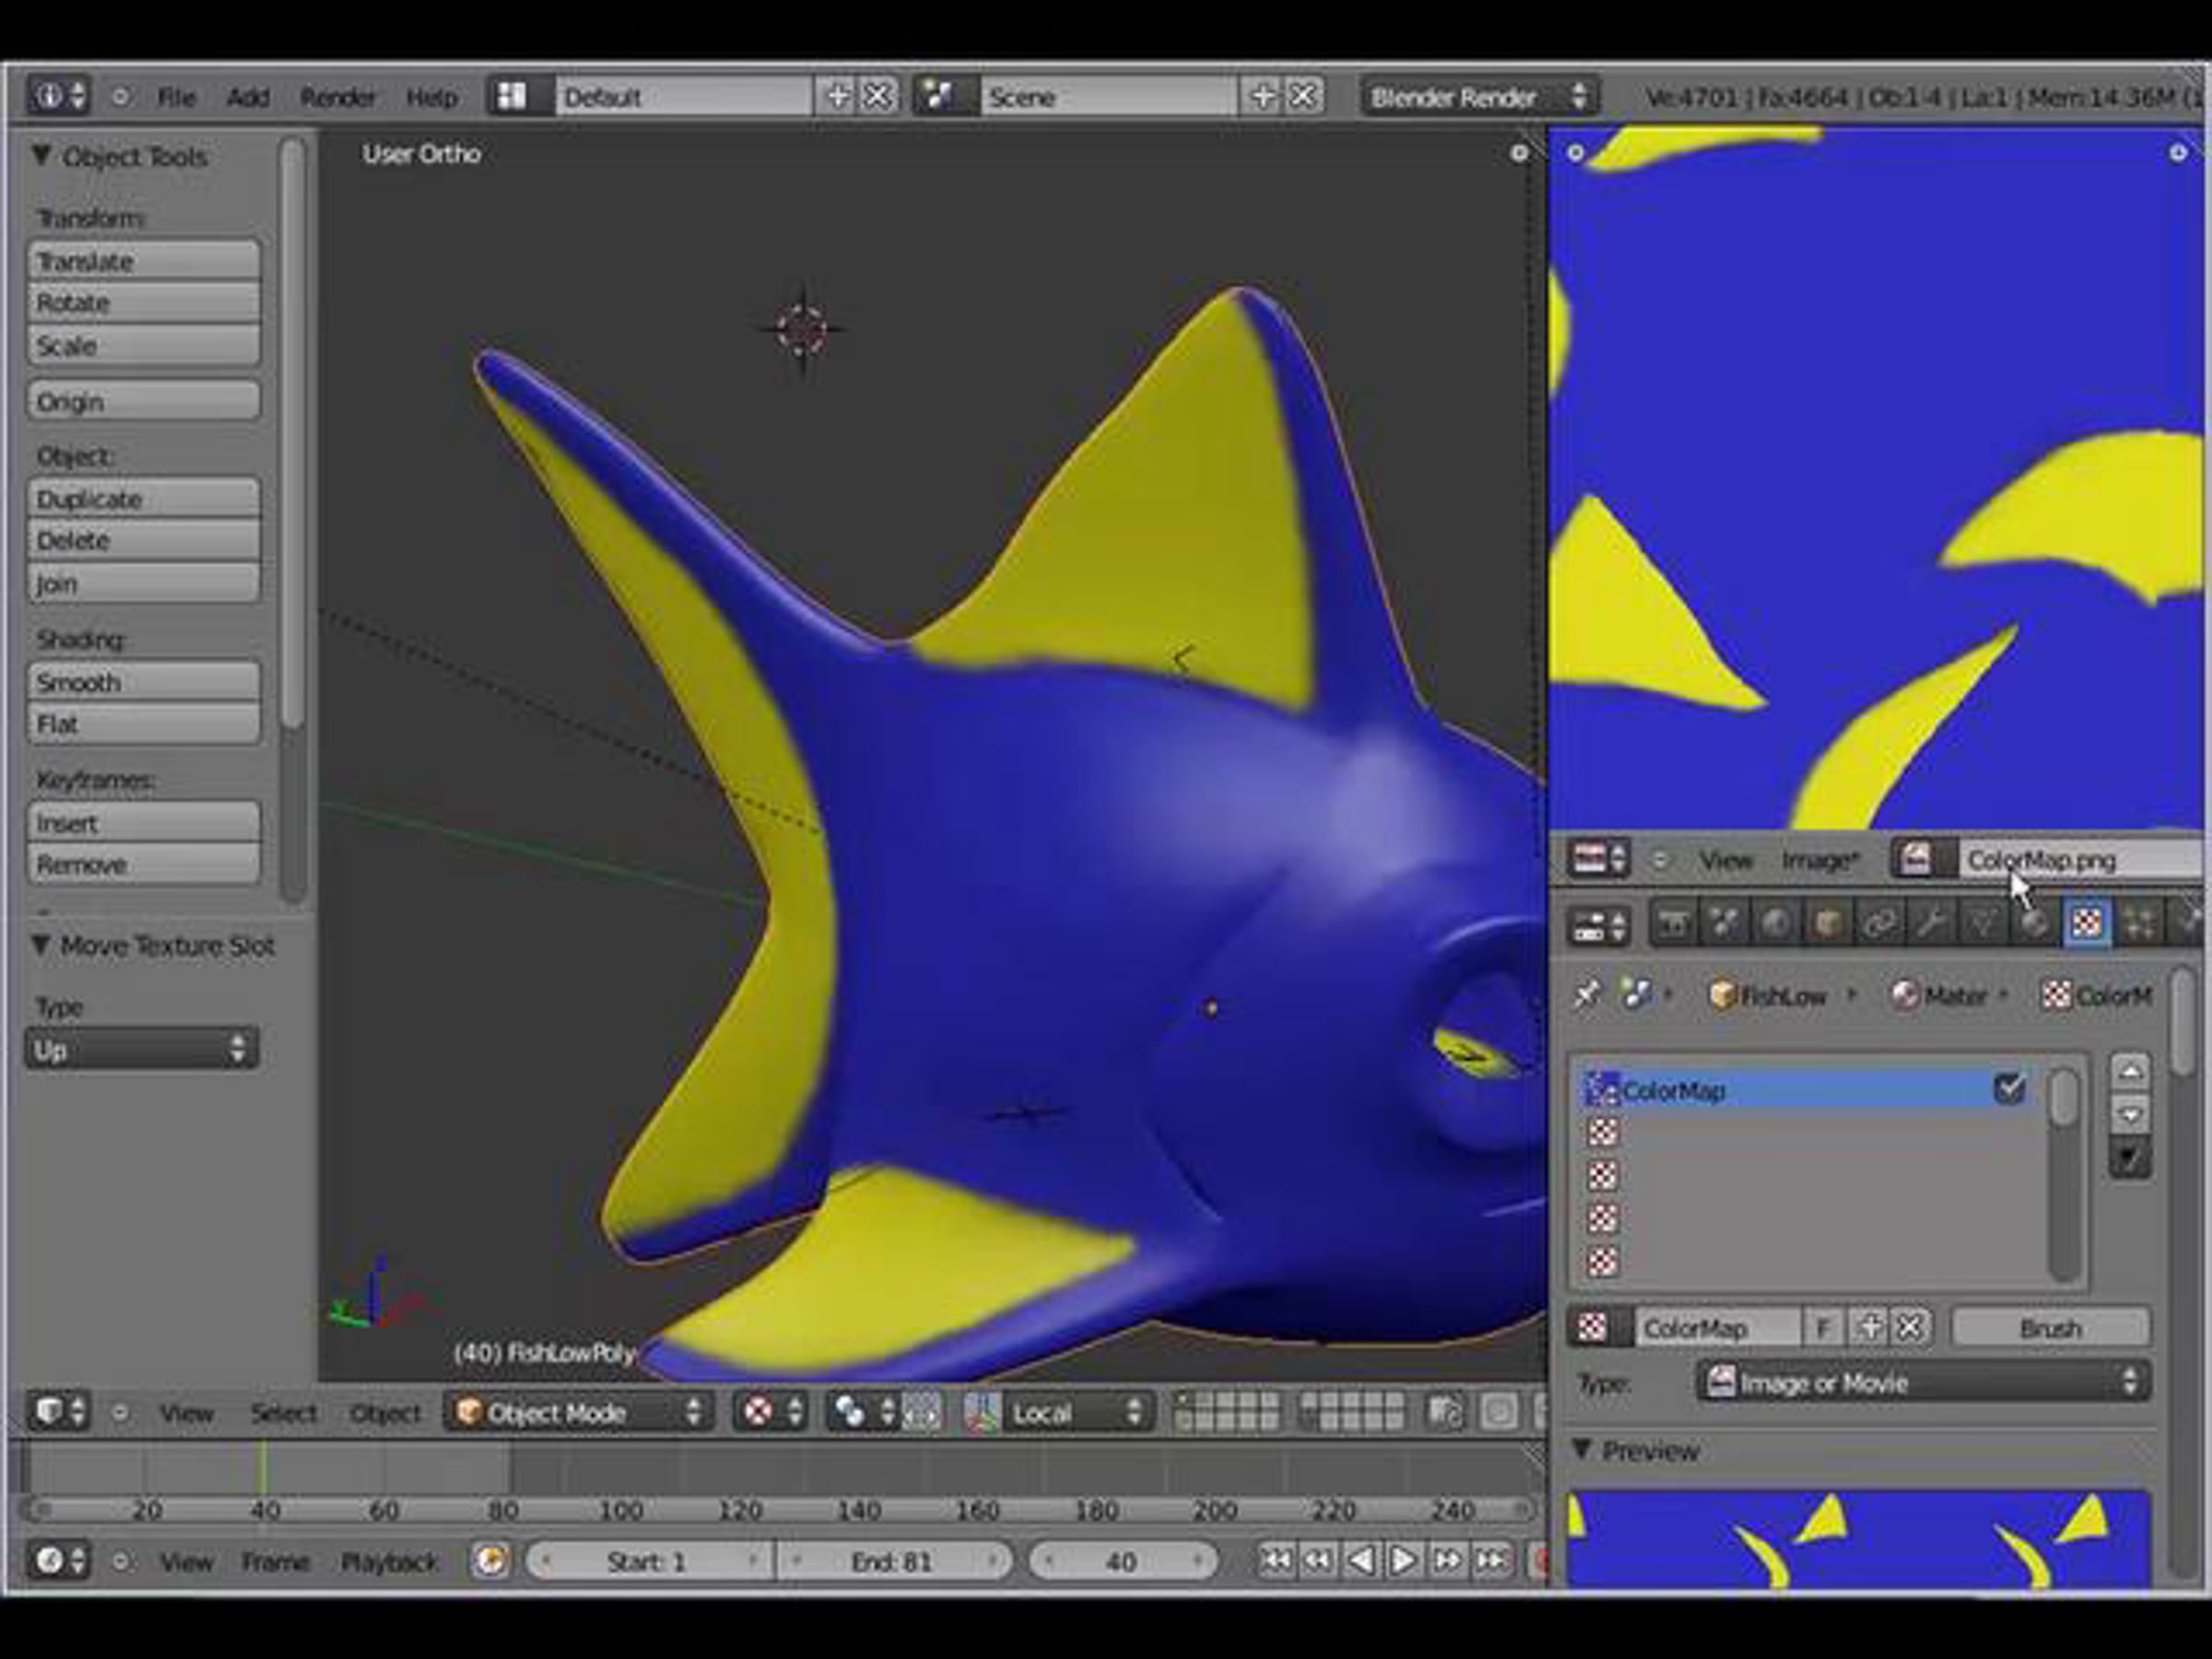Select the Texture checkerboard properties tab
2212x1659 pixels.
point(2086,923)
